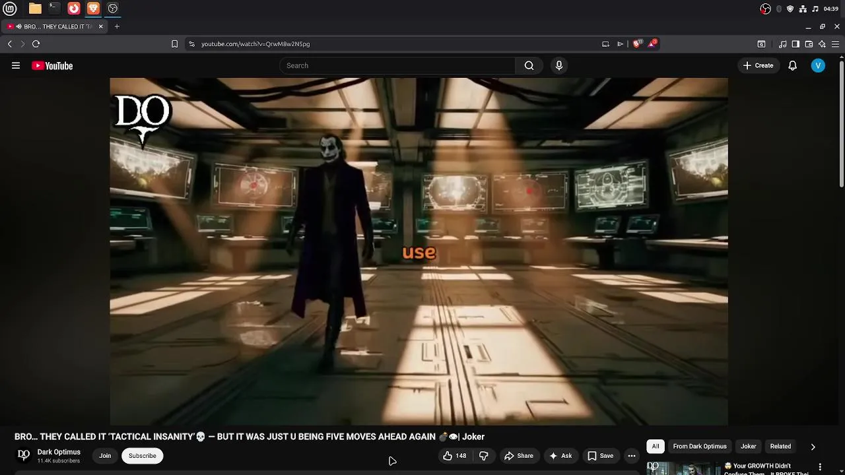Subscribe to Dark Optimus
Viewport: 845px width, 475px height.
(143, 456)
